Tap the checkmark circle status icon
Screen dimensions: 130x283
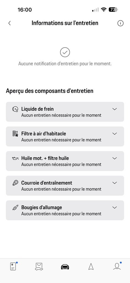pos(65,52)
